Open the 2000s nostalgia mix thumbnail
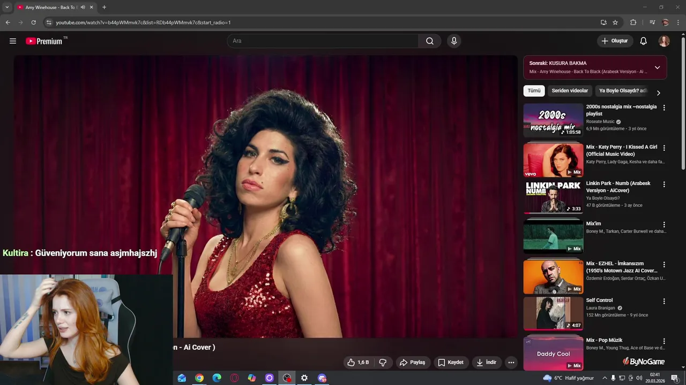686x385 pixels. pyautogui.click(x=553, y=120)
